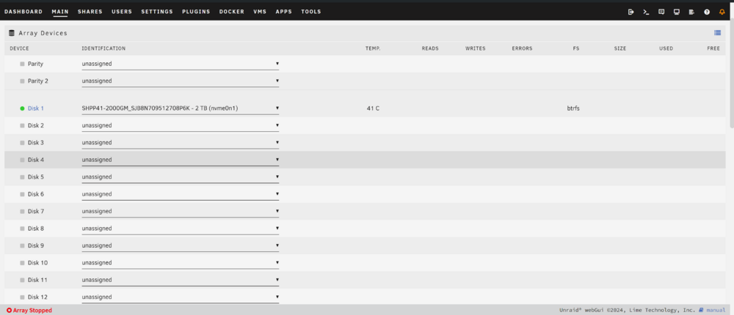The image size is (734, 315).
Task: Click the Array Devices database icon
Action: [12, 33]
